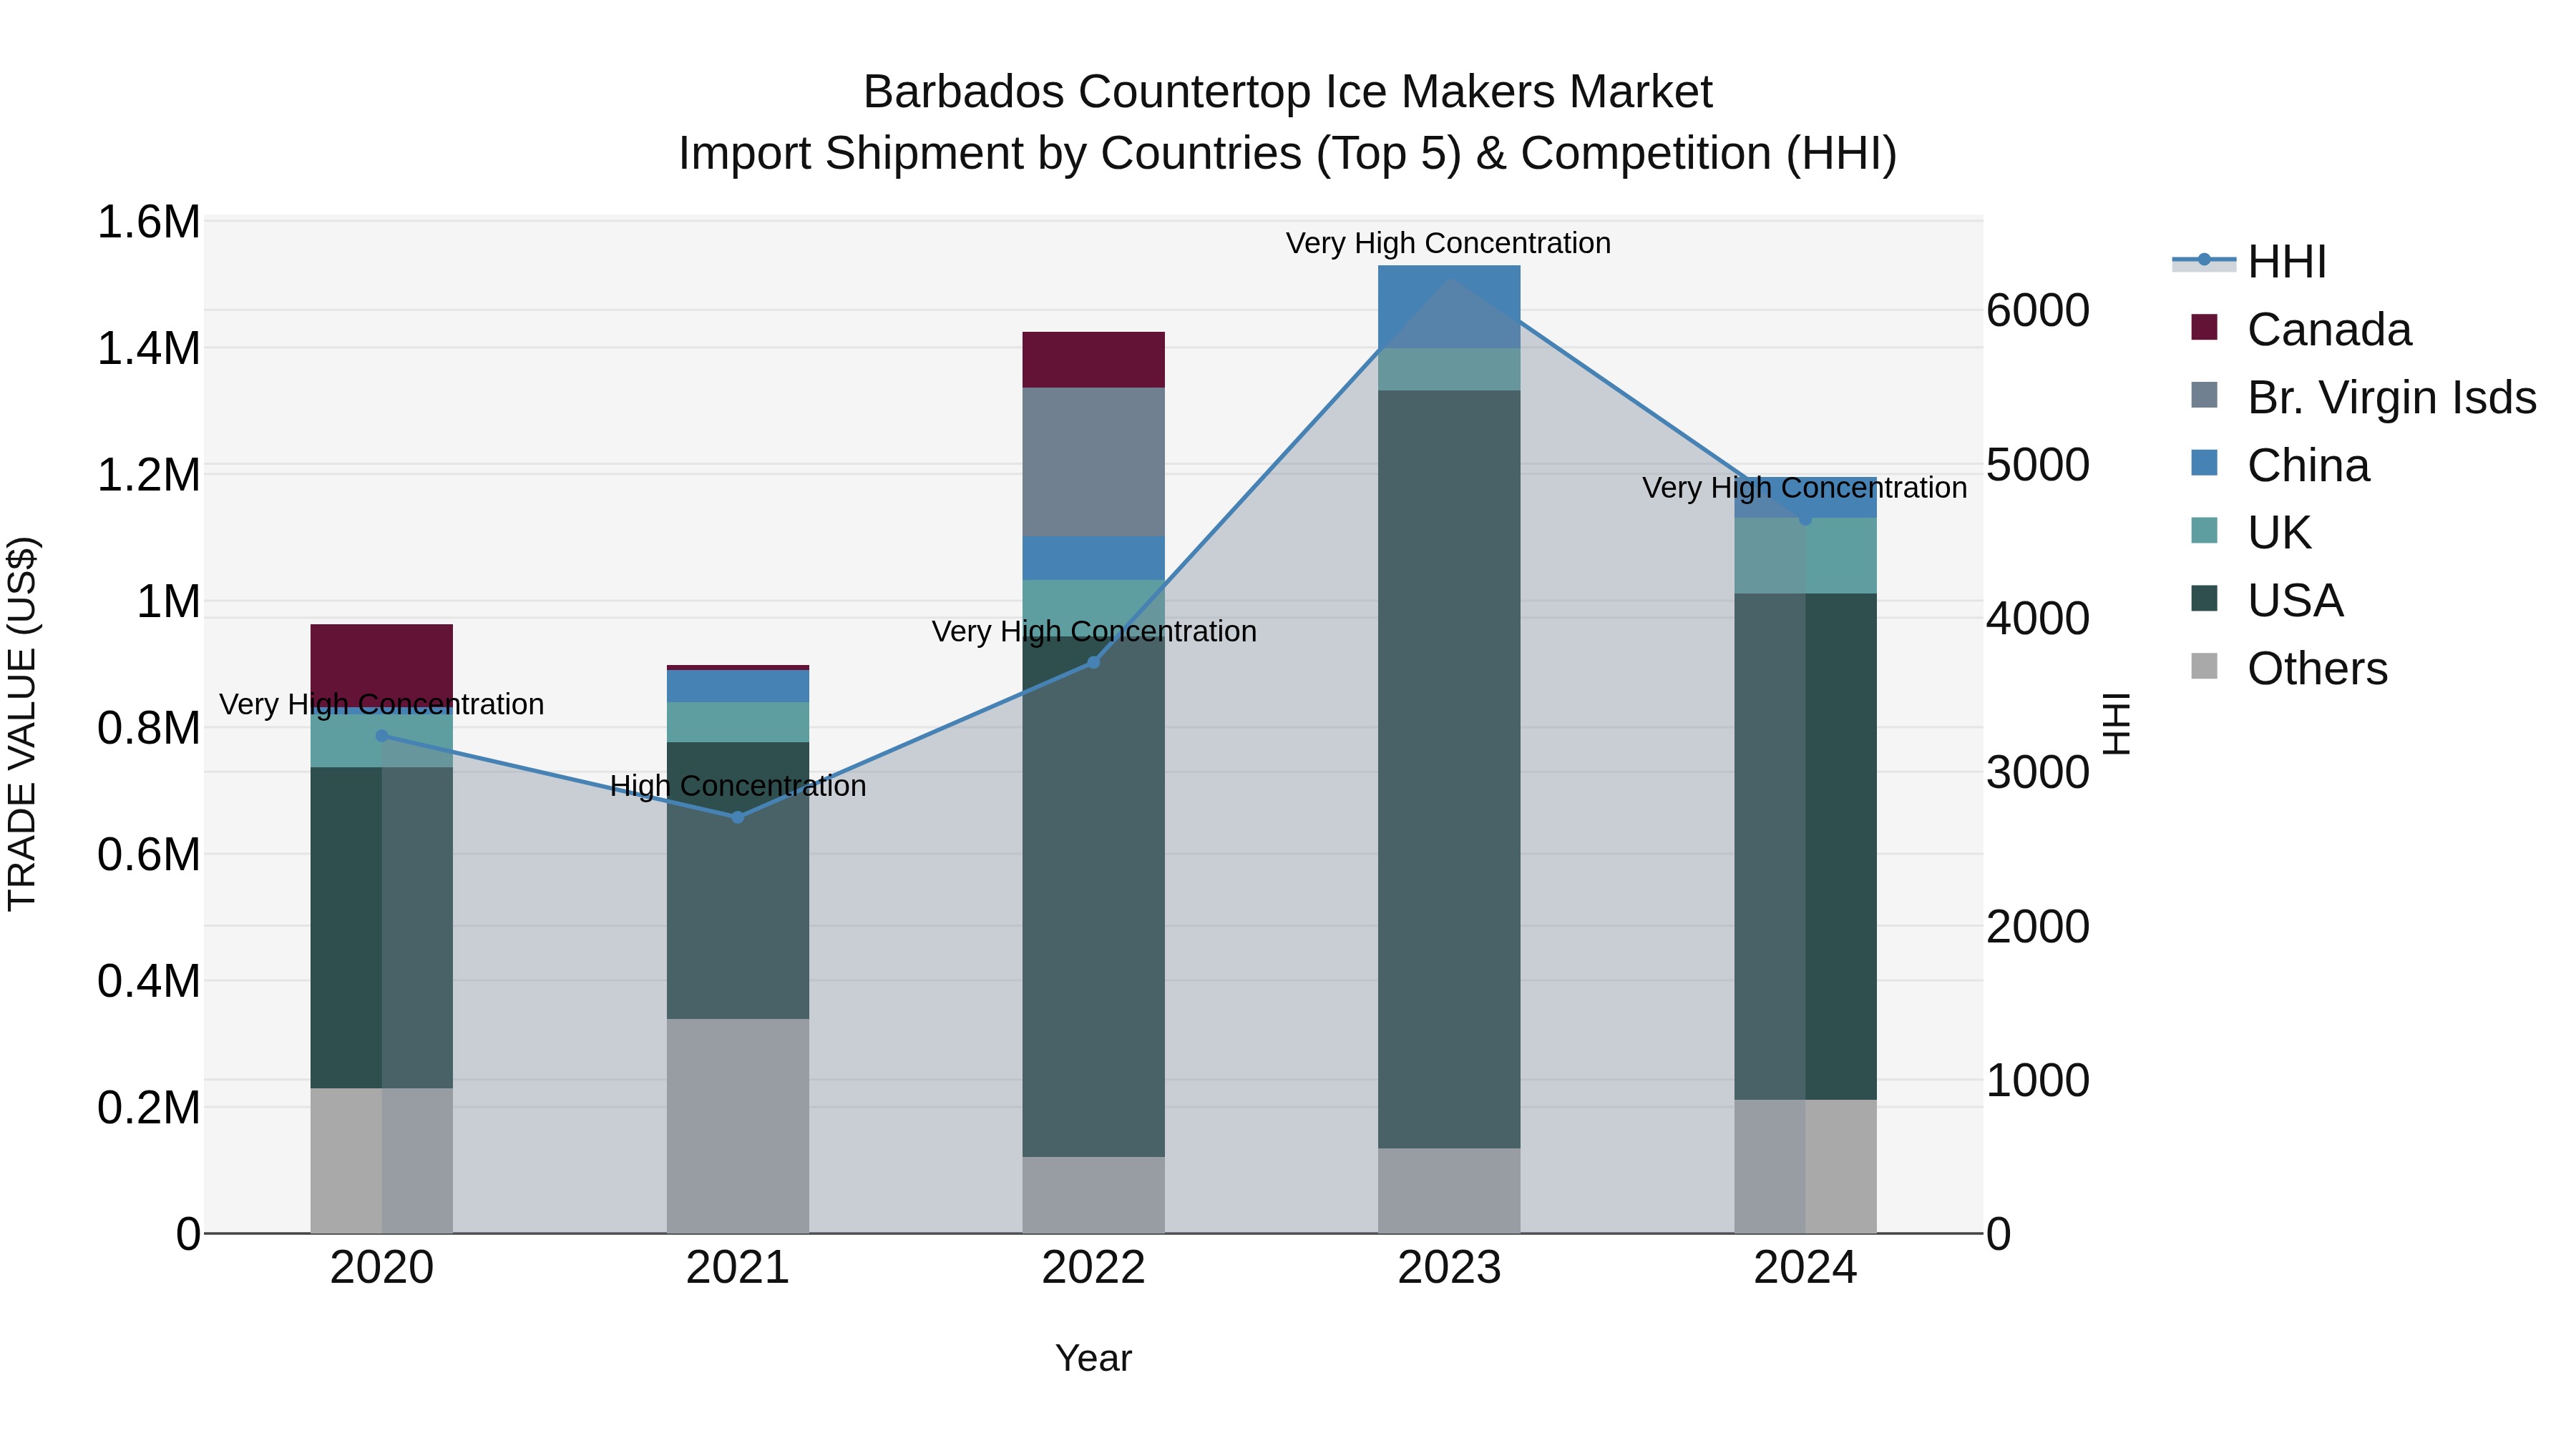The width and height of the screenshot is (2576, 1448).
Task: Click the 2023 HHI line peak
Action: point(1450,278)
